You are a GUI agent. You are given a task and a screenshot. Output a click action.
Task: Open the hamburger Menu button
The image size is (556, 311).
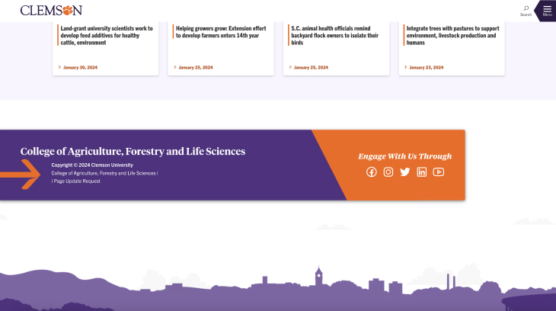(x=547, y=11)
